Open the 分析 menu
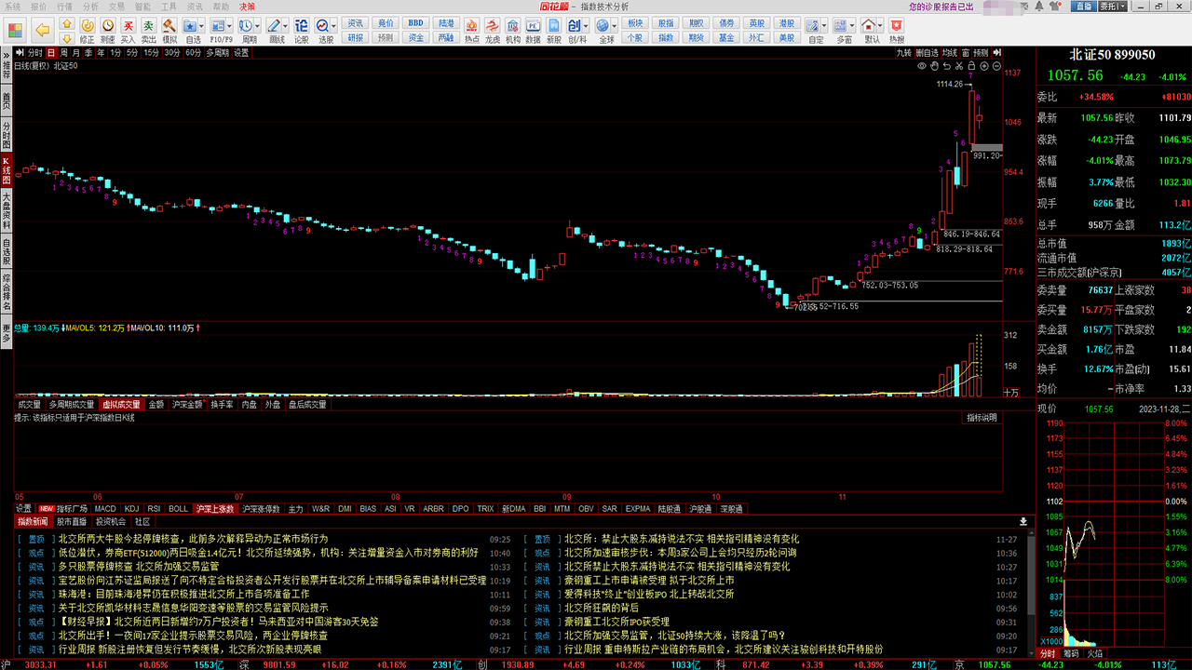Viewport: 1192px width, 670px height. coord(90,7)
